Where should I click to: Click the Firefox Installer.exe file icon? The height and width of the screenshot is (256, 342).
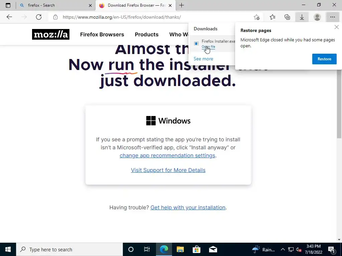point(196,44)
